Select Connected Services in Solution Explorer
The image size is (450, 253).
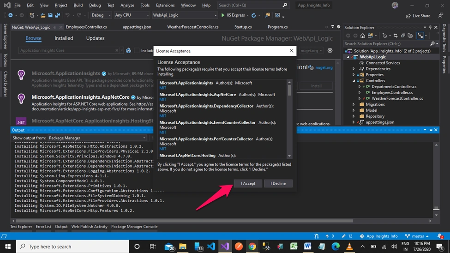click(383, 63)
